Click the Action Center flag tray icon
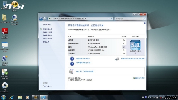178x100 pixels. click(154, 97)
